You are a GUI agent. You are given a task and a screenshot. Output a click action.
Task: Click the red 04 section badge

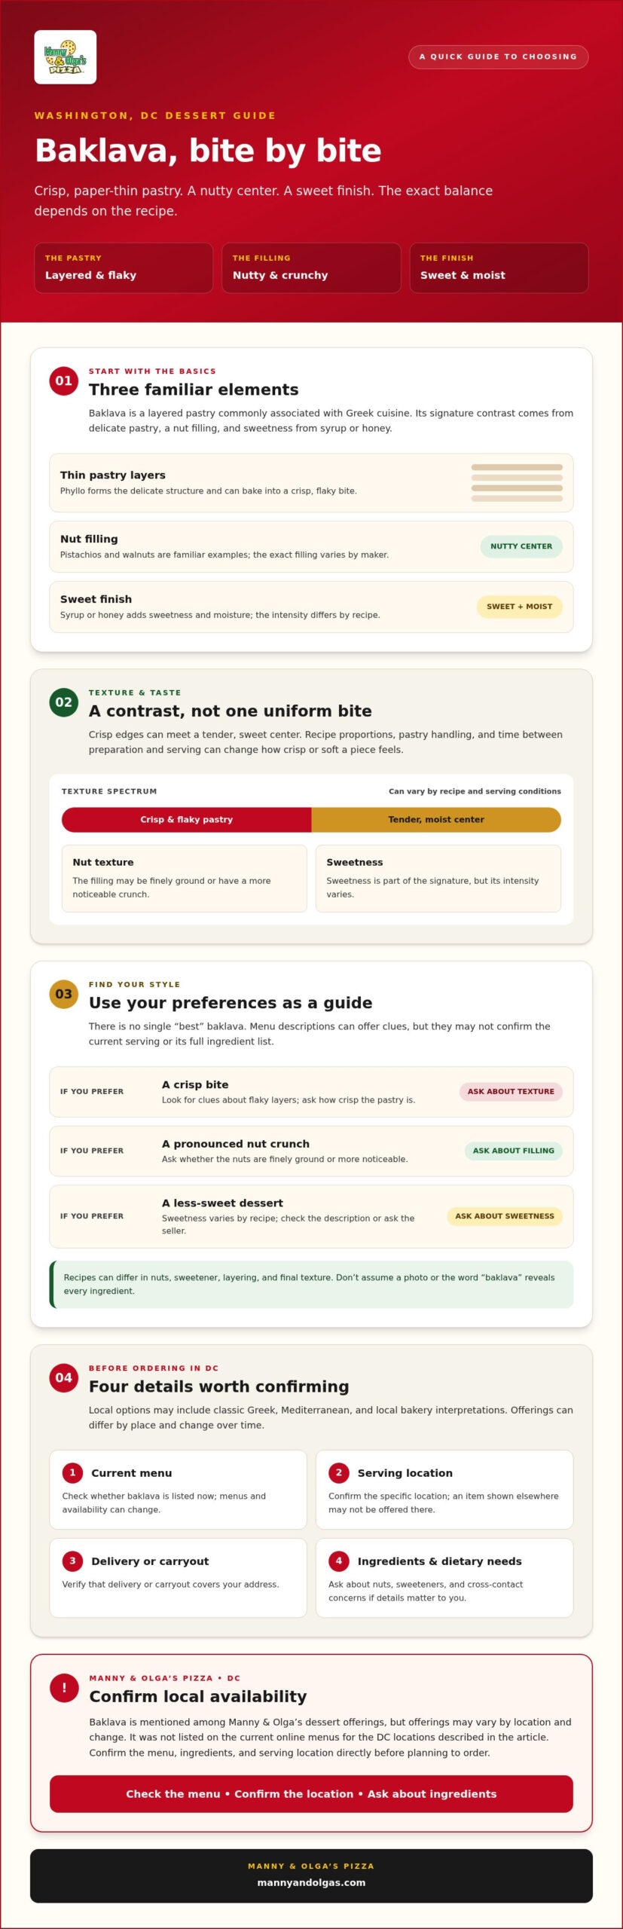pyautogui.click(x=64, y=1377)
